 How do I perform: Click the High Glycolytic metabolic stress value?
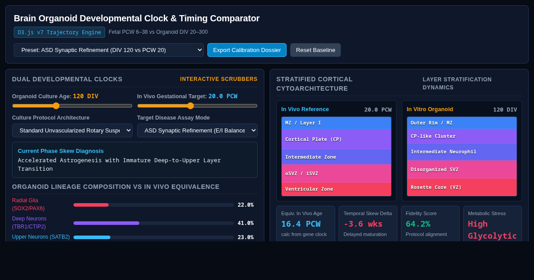[492, 230]
